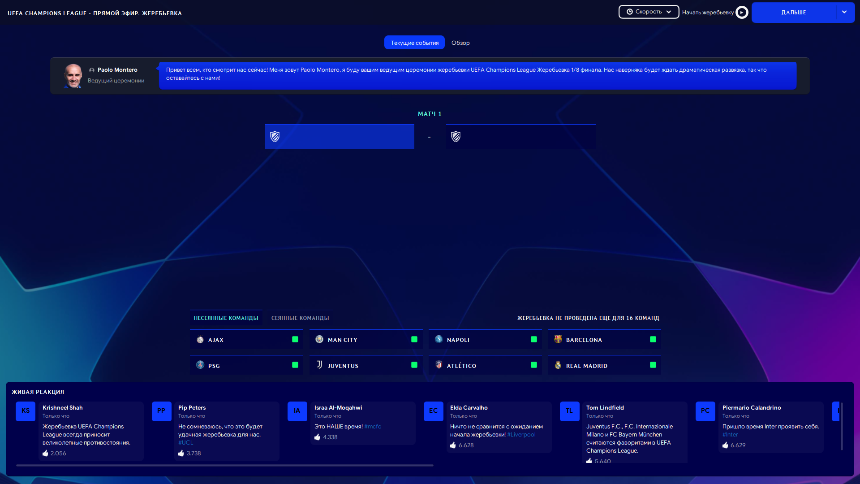Image resolution: width=860 pixels, height=484 pixels.
Task: Click the Napoli club badge
Action: [x=439, y=339]
